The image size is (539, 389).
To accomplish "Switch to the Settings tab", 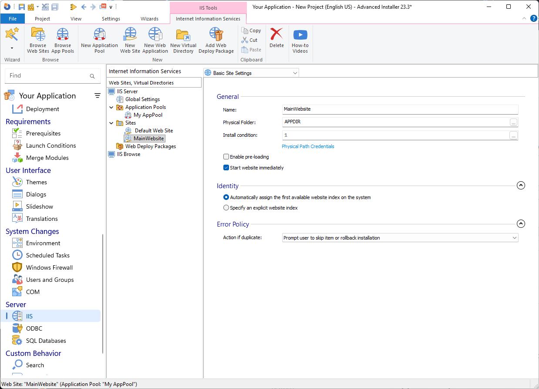I will (x=111, y=19).
